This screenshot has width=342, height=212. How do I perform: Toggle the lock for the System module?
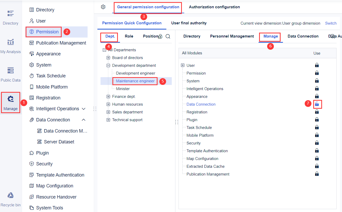point(317,81)
